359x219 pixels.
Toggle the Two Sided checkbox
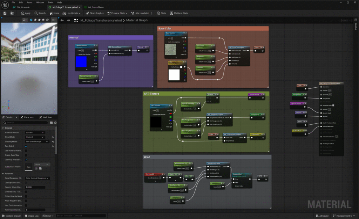(x=26, y=146)
